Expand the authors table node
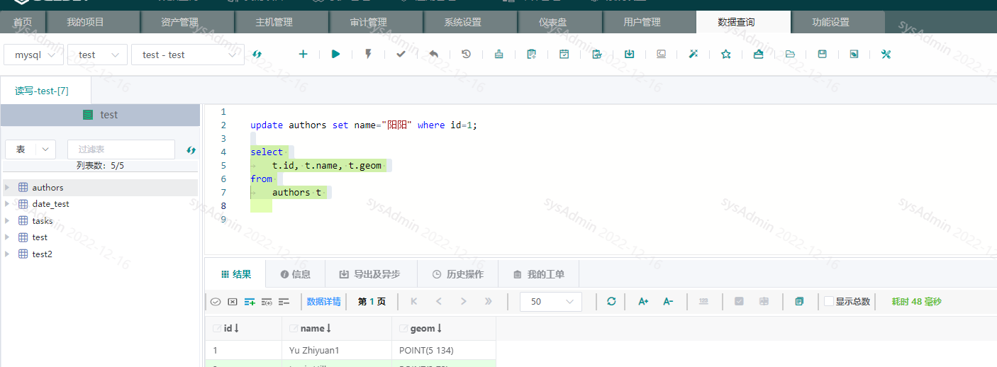 point(7,188)
